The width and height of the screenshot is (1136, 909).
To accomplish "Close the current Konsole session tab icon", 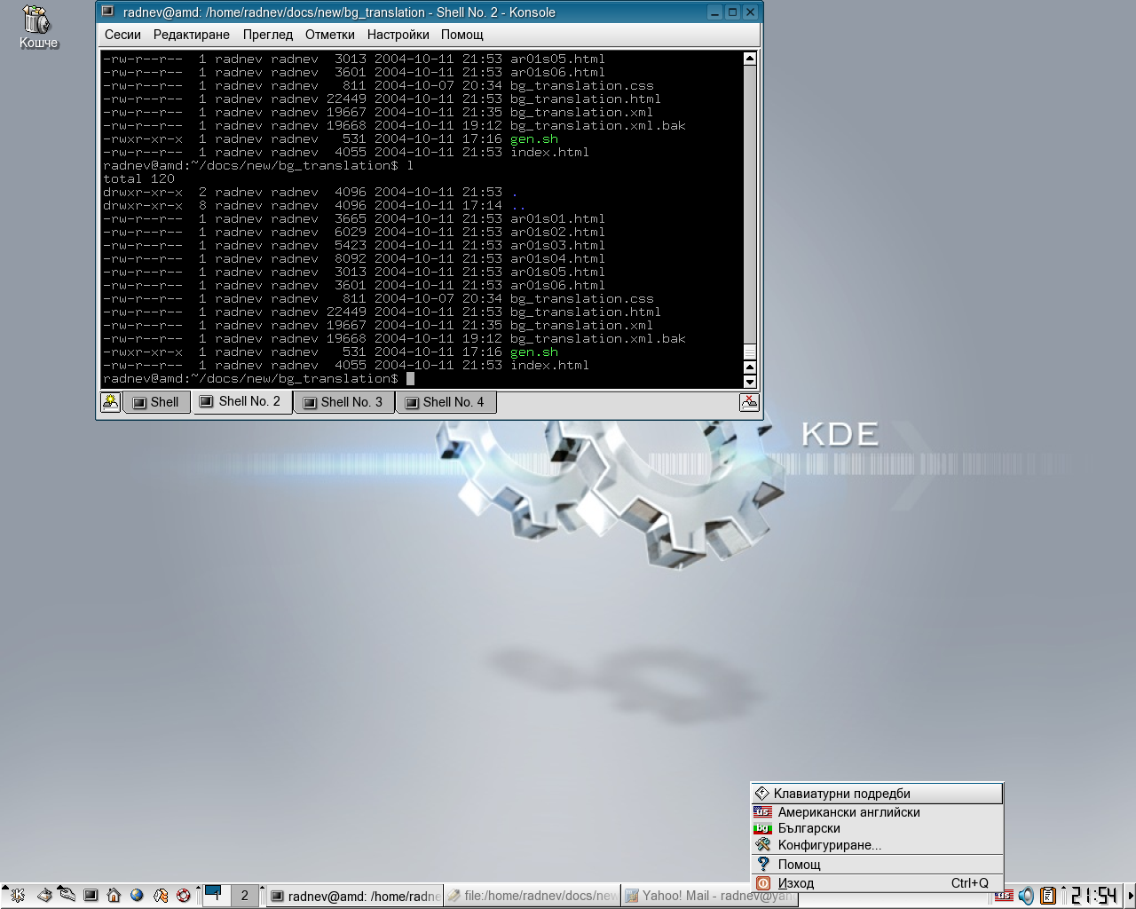I will (749, 402).
